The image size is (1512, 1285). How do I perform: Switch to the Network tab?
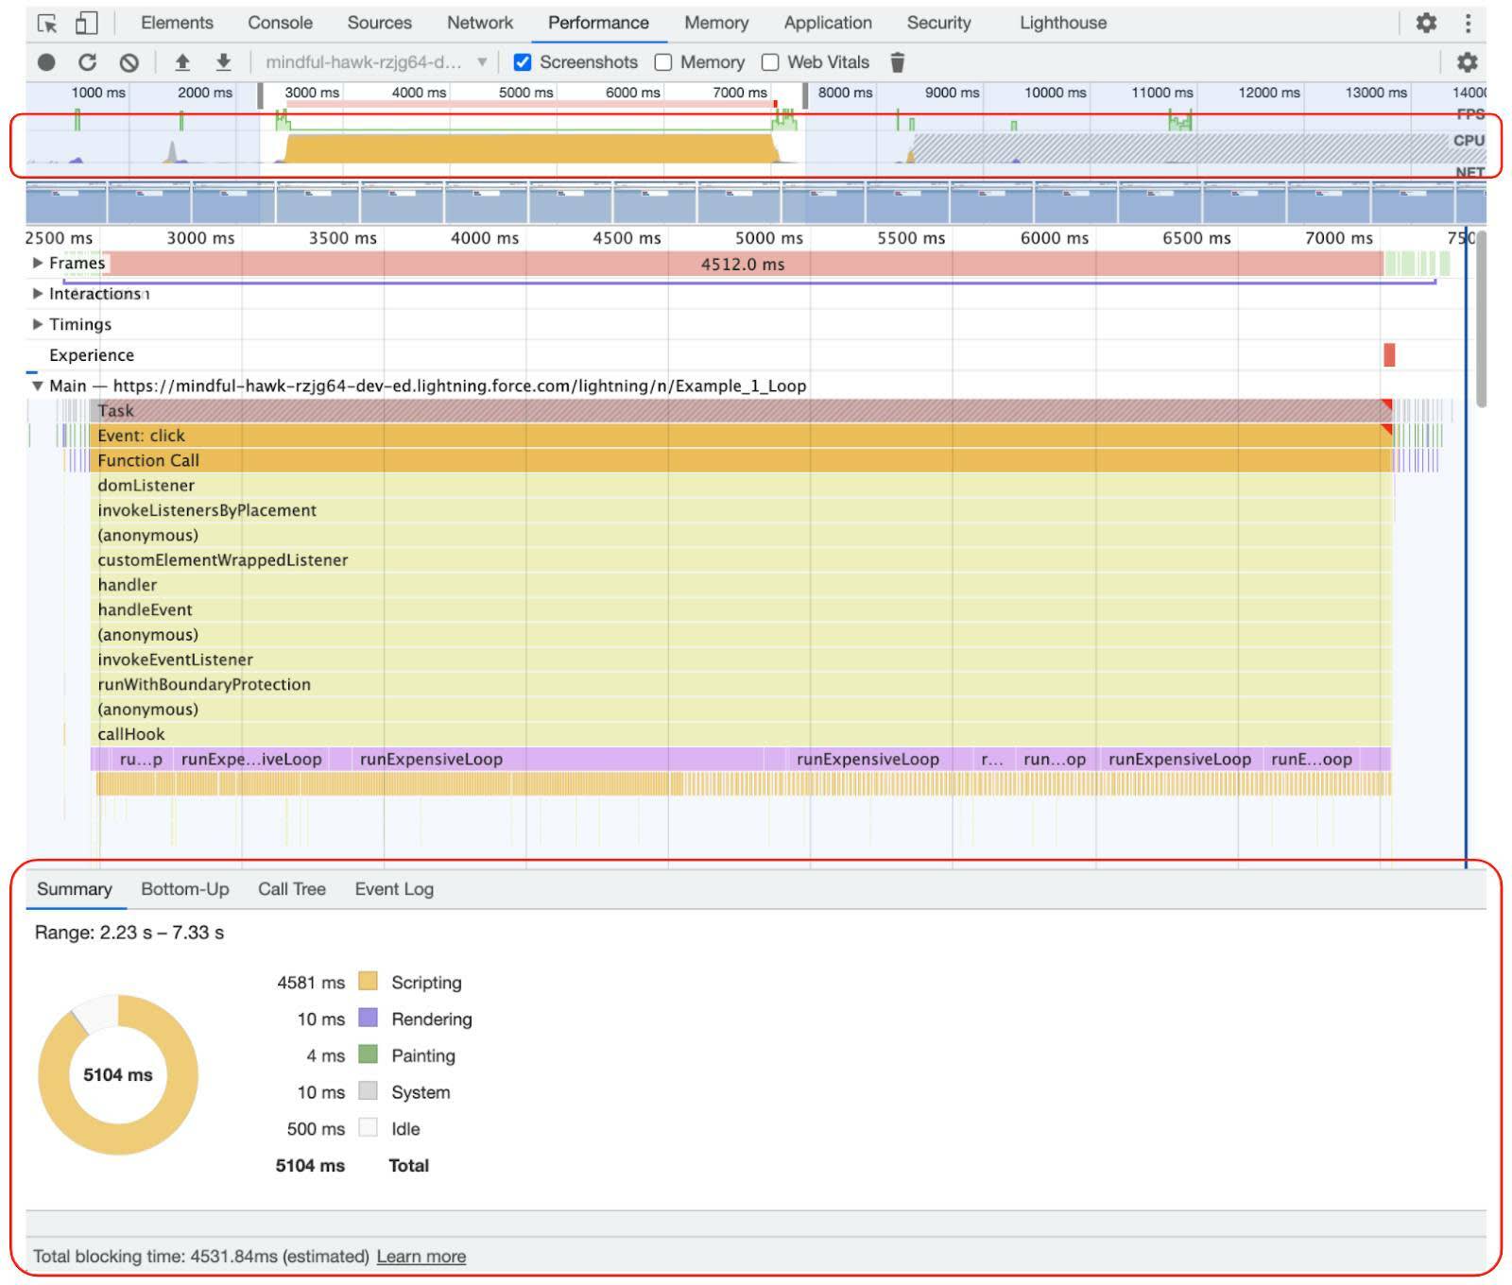(480, 23)
